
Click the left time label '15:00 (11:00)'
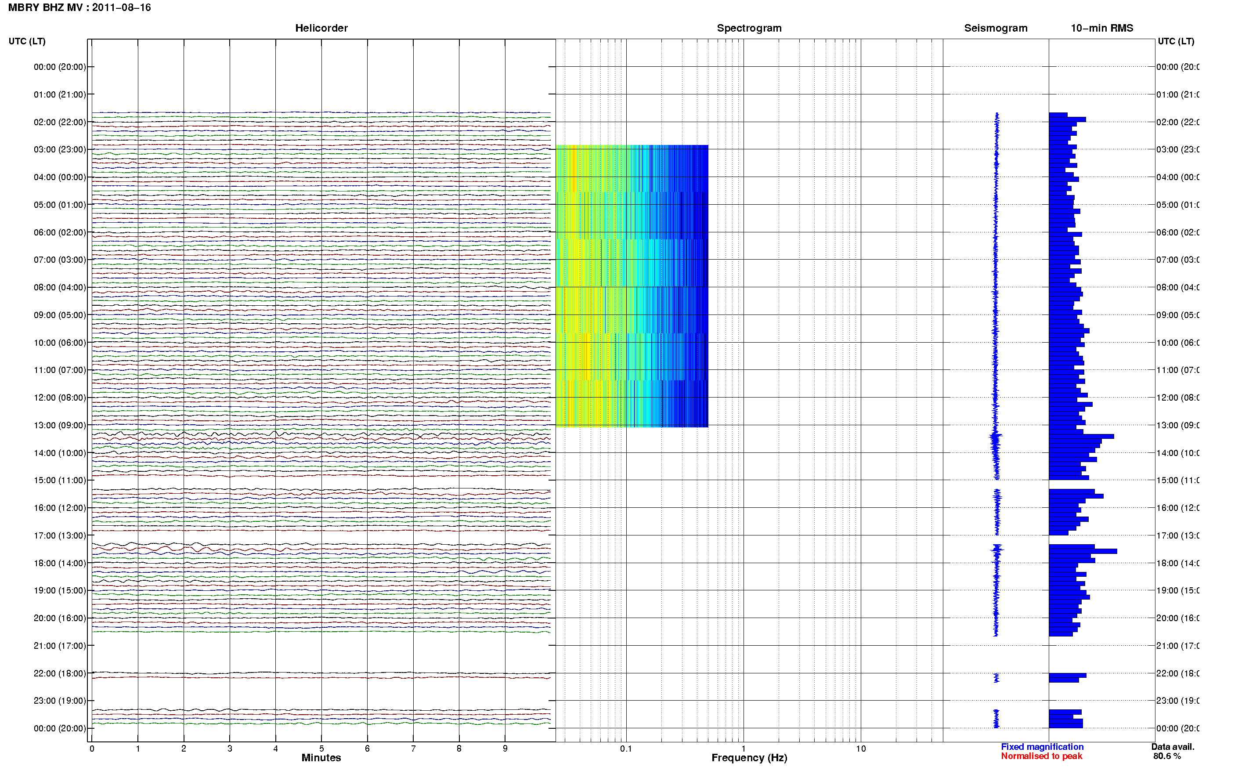click(60, 480)
